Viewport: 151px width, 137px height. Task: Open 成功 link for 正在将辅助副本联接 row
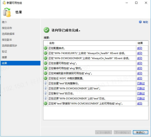click(140, 73)
